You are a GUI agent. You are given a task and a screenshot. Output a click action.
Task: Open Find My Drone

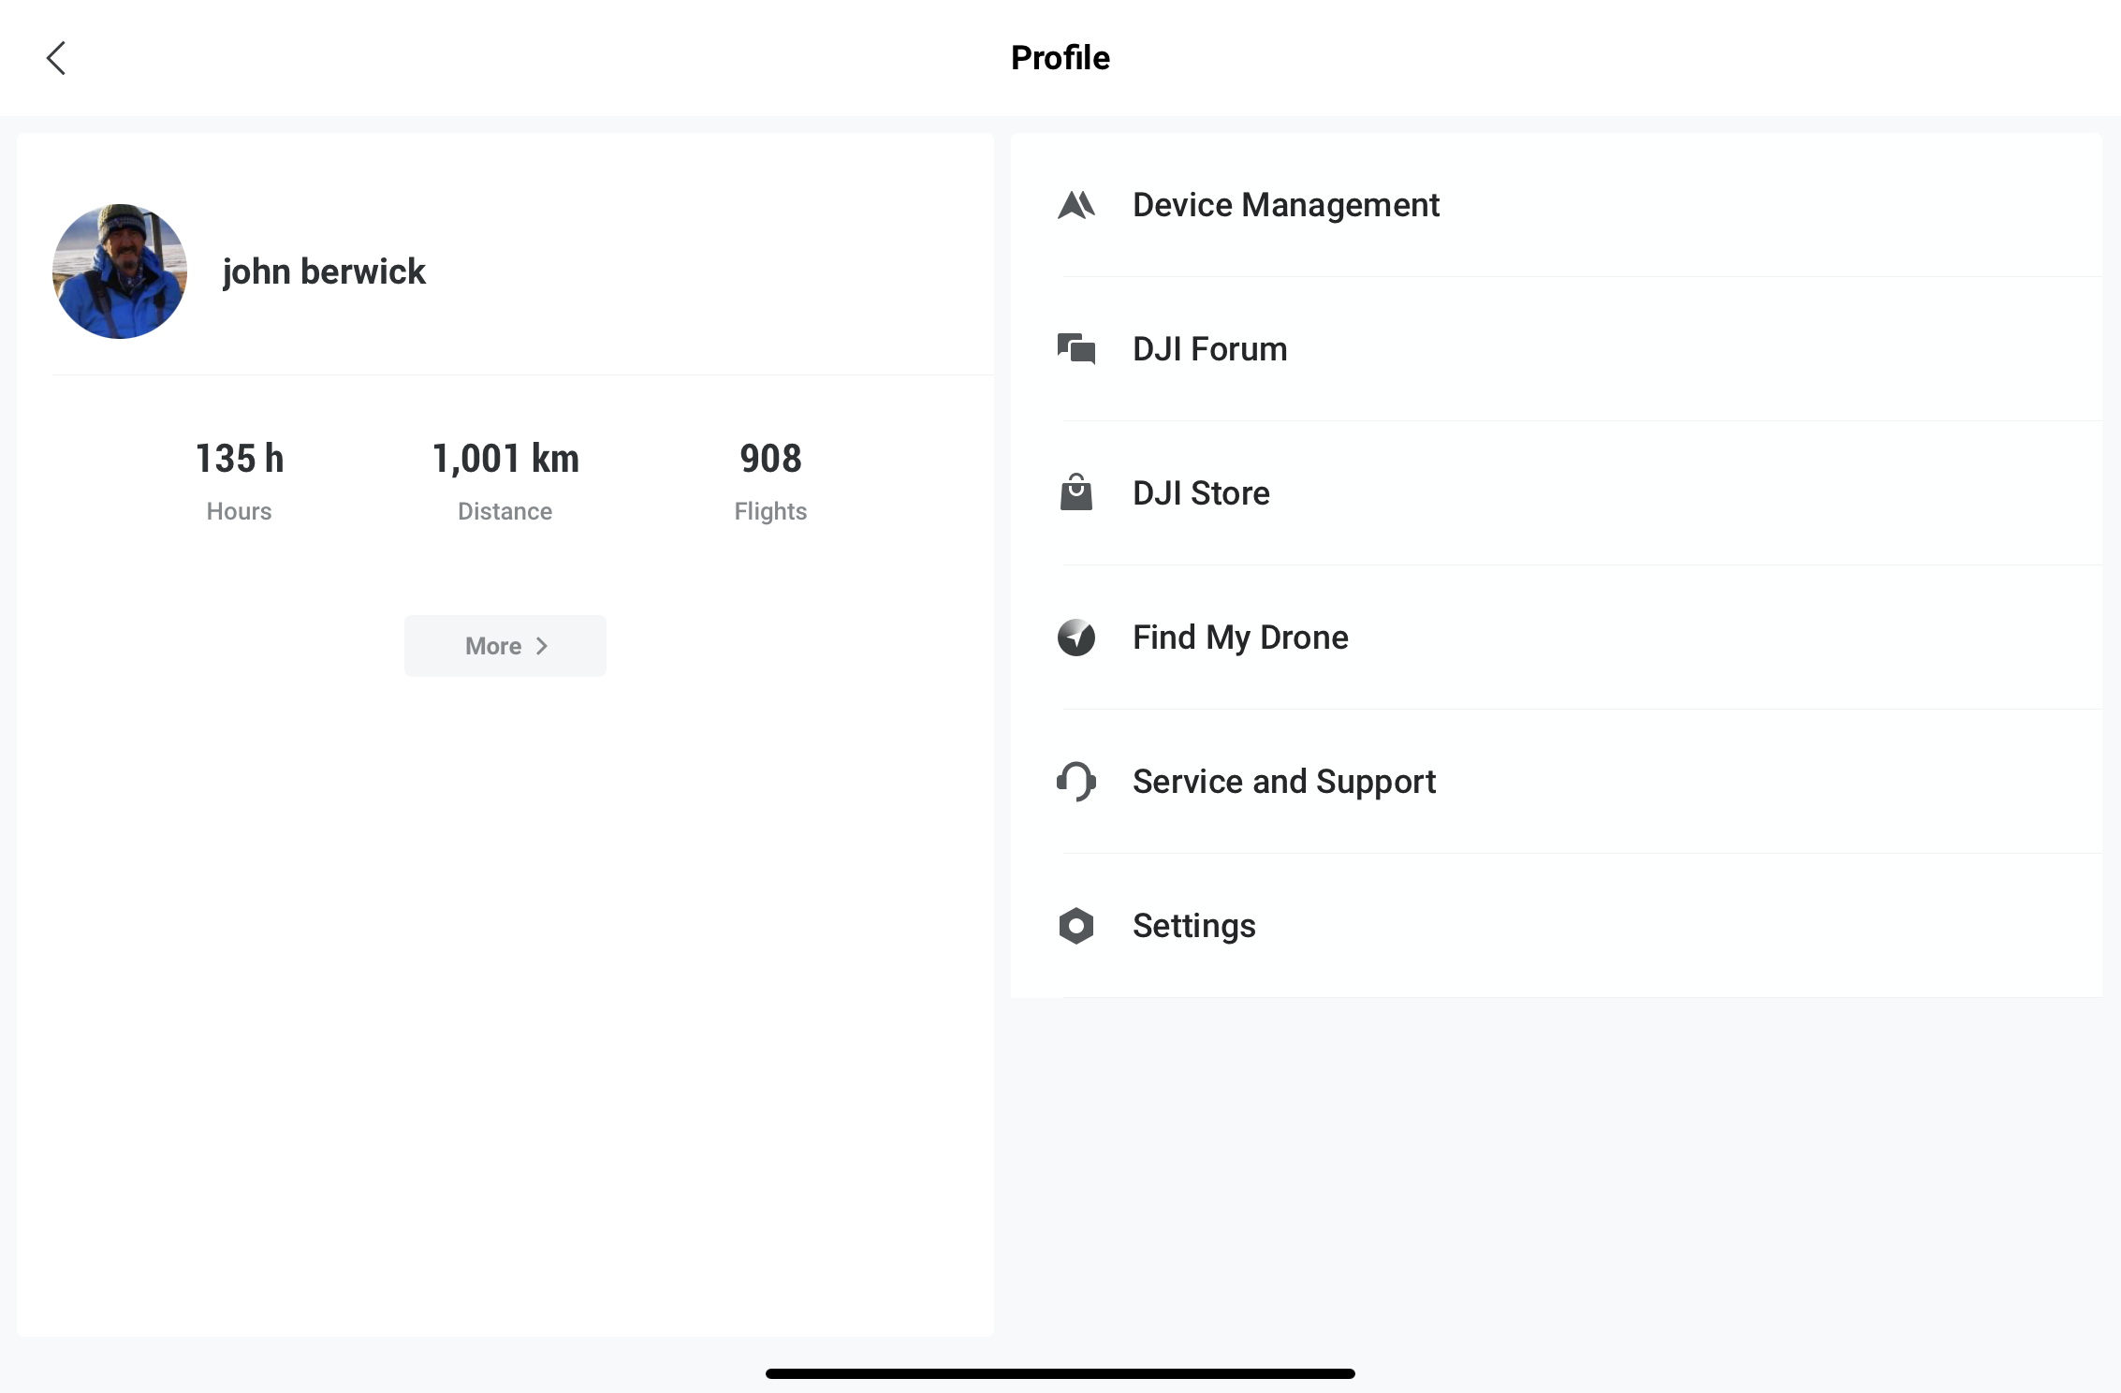(x=1240, y=638)
